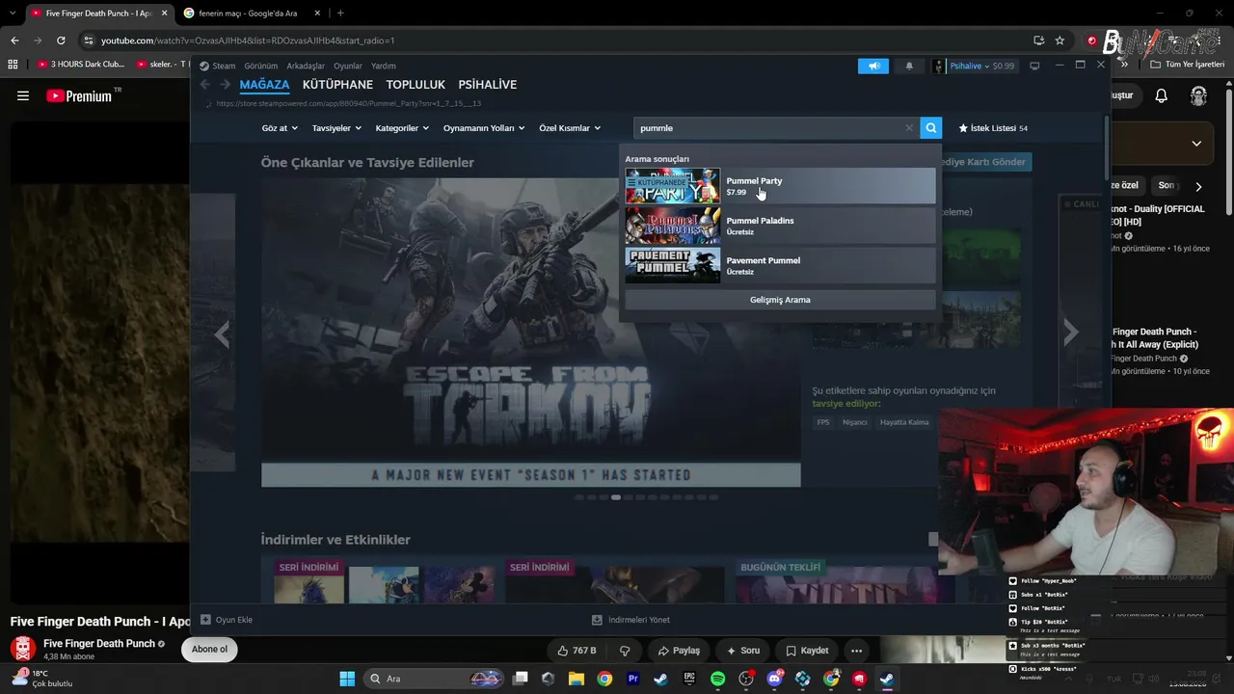Like the YouTube video (767 B)
Viewport: 1234px width, 694px height.
pyautogui.click(x=577, y=651)
